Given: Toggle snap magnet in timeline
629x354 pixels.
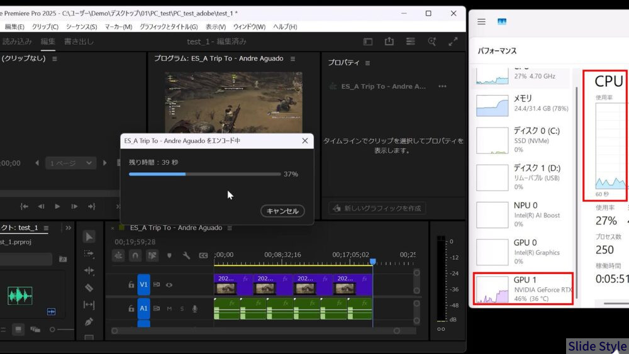Looking at the screenshot, I should (135, 255).
